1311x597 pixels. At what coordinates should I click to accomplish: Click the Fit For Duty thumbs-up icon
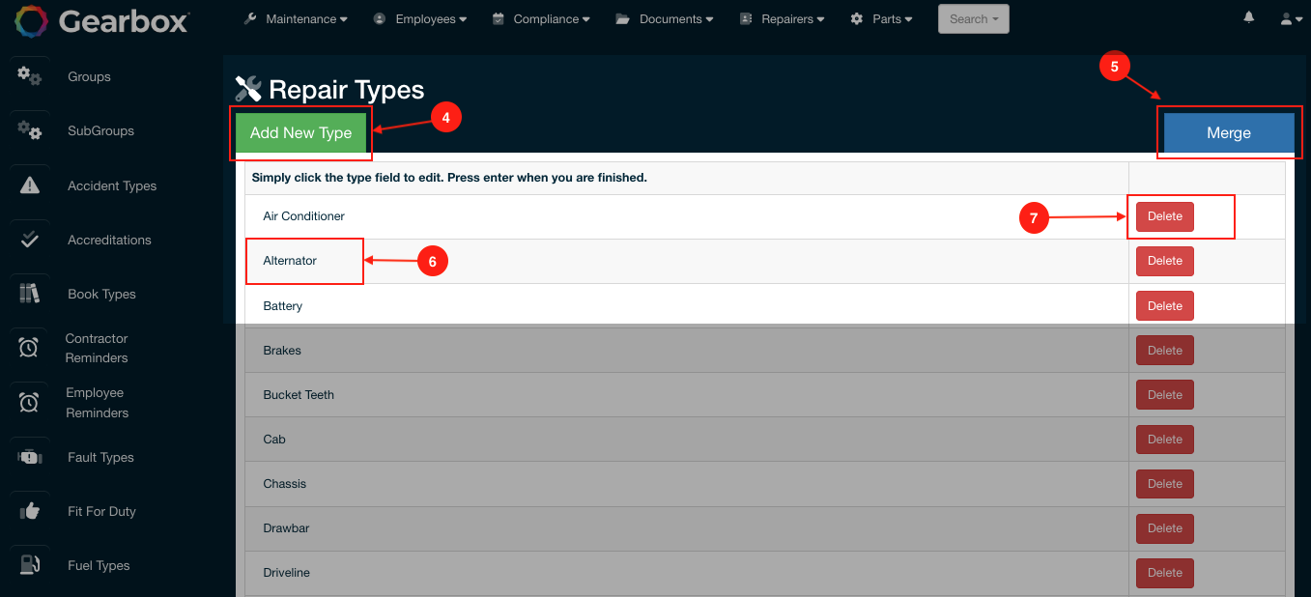tap(29, 510)
